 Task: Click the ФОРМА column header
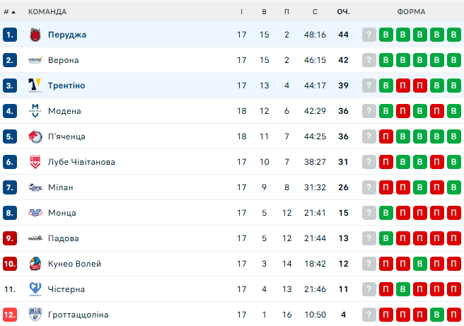tap(411, 11)
